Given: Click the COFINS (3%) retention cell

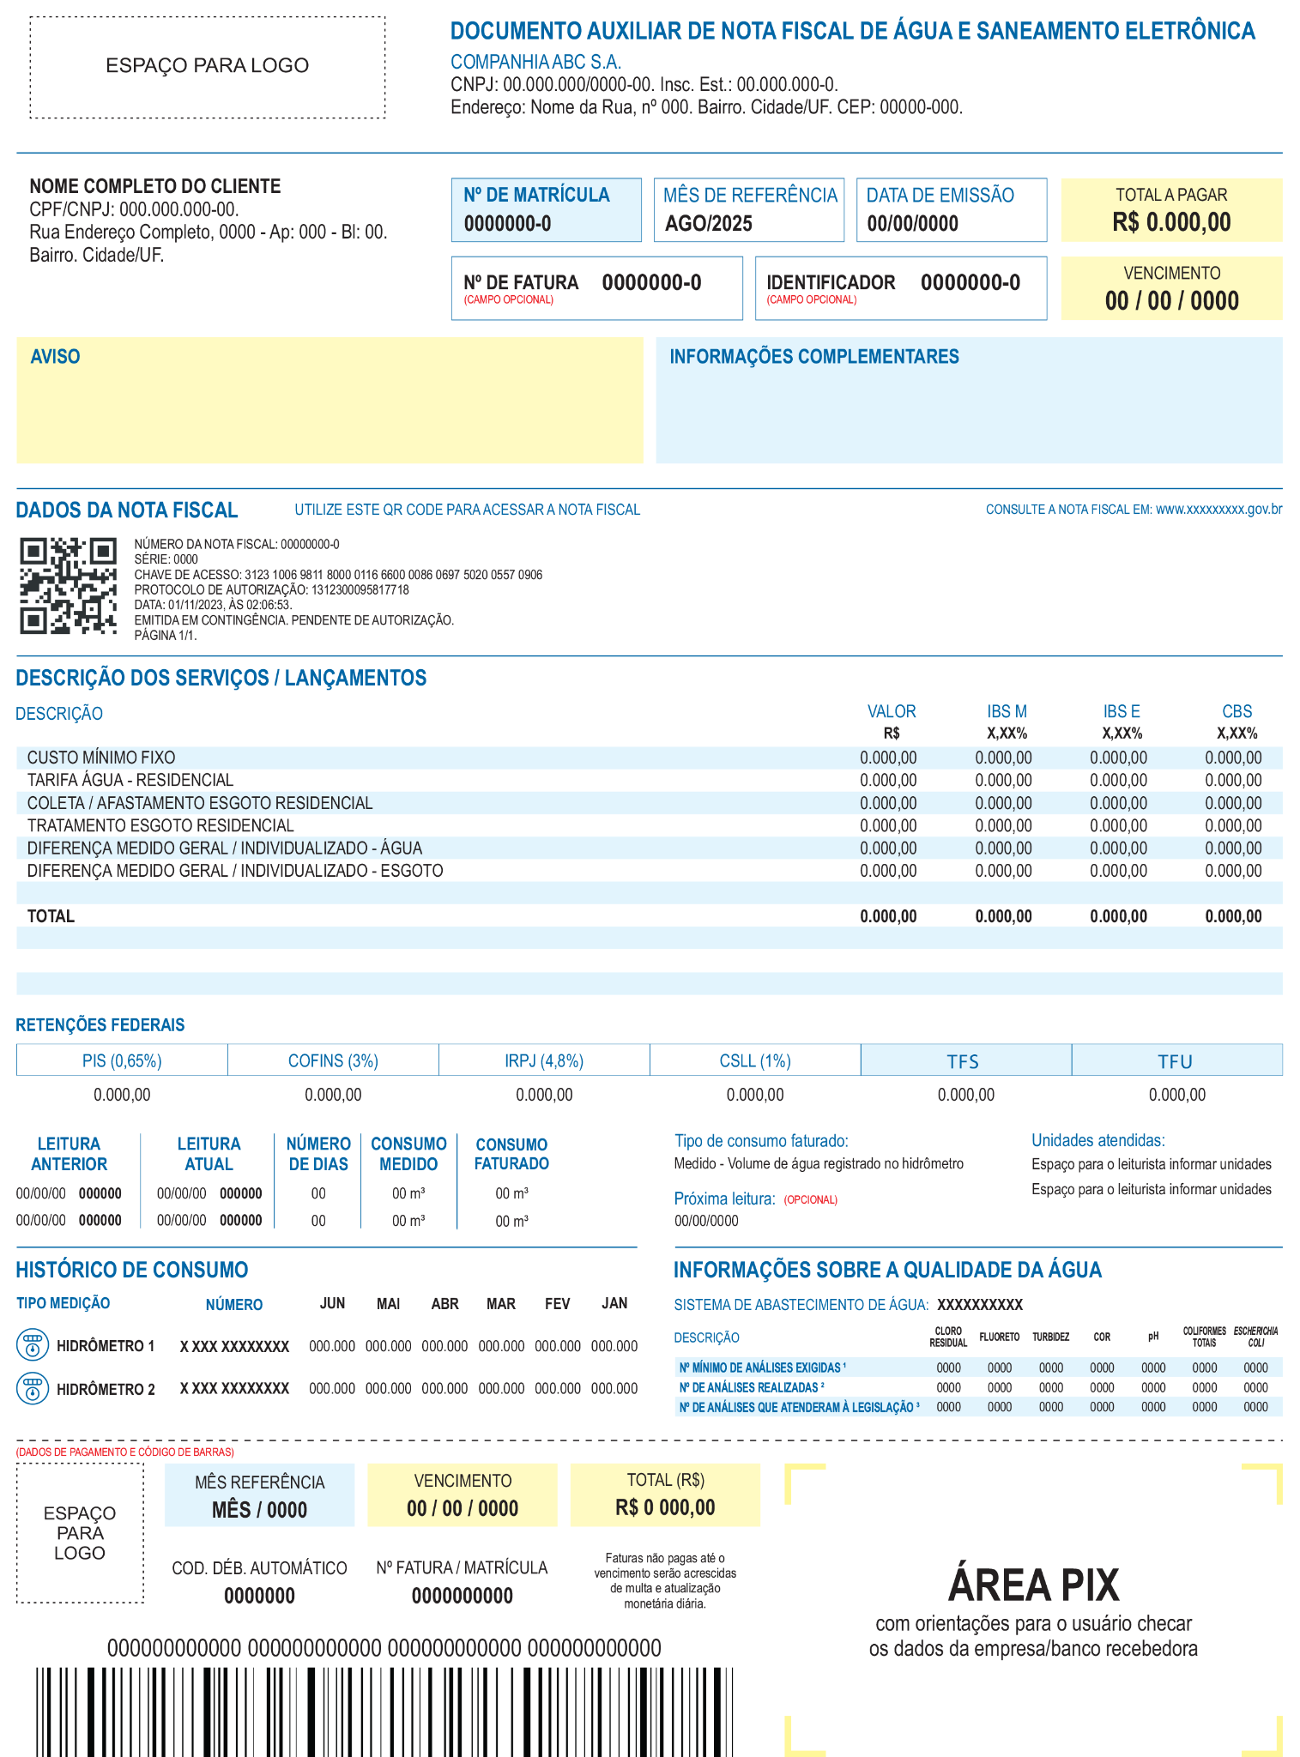Looking at the screenshot, I should point(333,1060).
